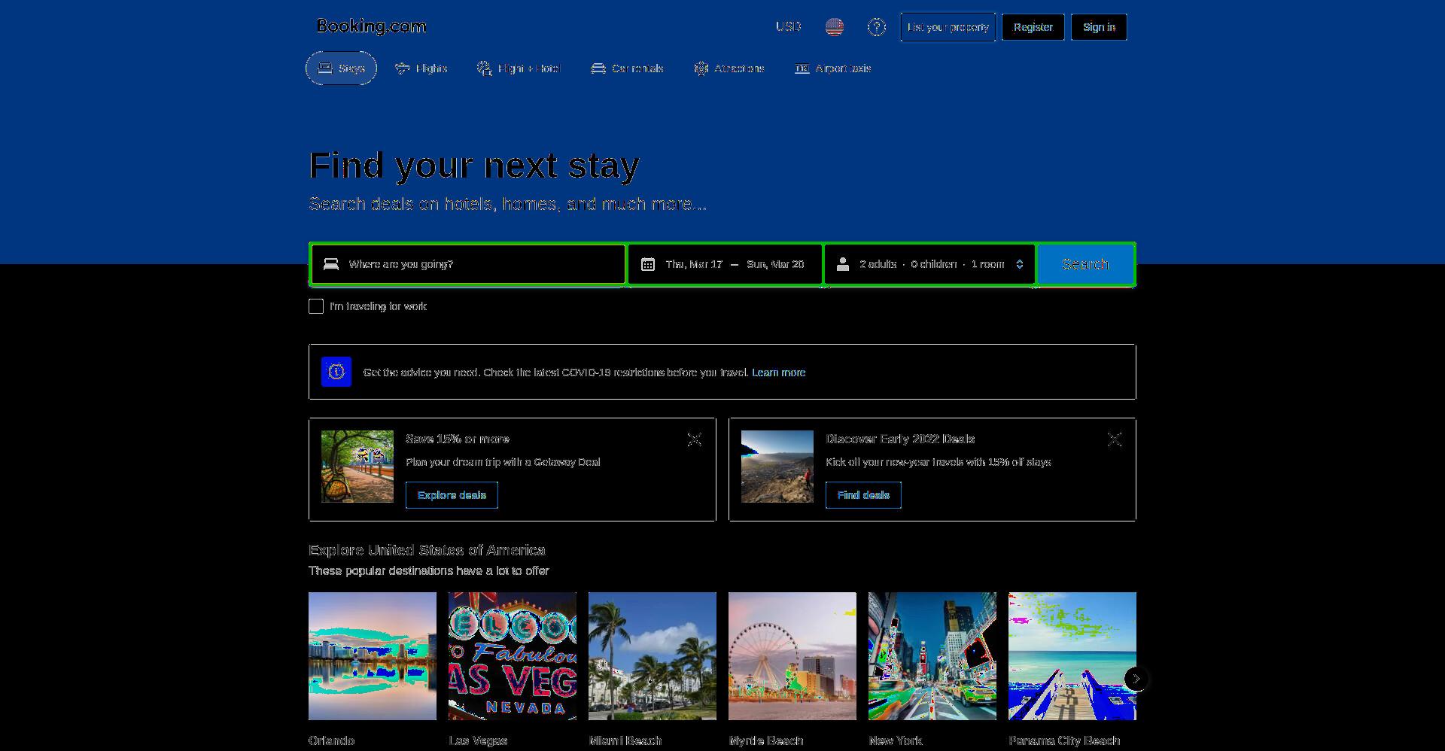Pick check-out date Sun, Mar 20
1445x751 pixels.
pos(775,264)
